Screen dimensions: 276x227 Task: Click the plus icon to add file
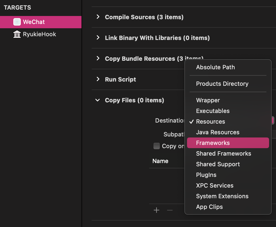[156, 210]
